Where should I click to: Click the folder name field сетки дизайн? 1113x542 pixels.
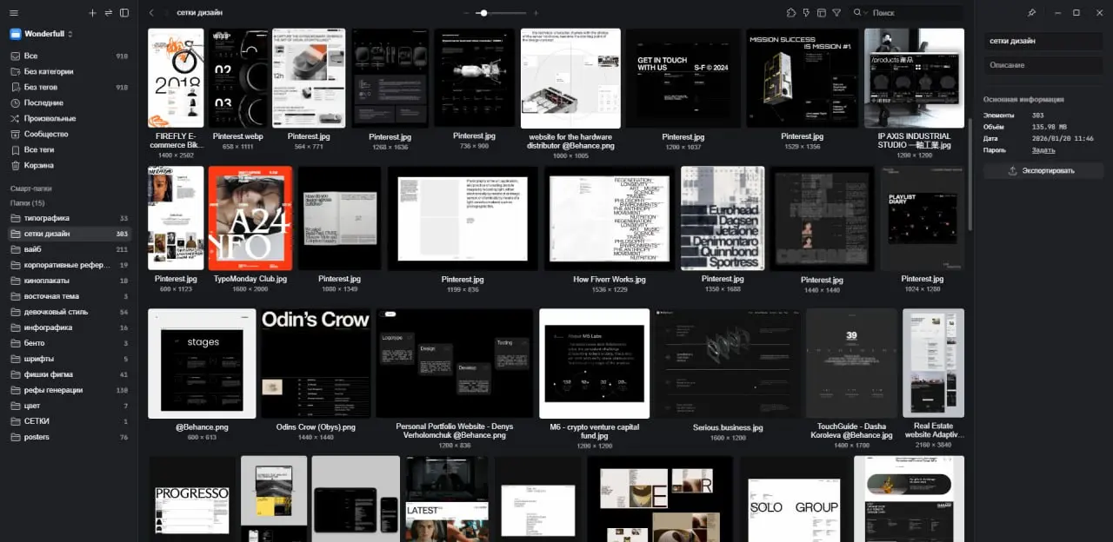coord(1043,41)
